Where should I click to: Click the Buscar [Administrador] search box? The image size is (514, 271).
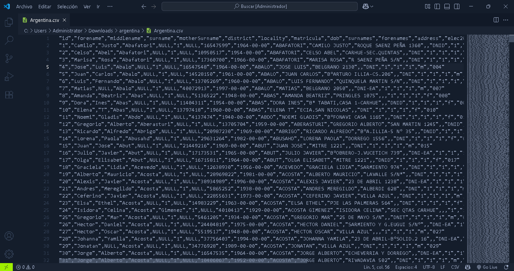point(259,6)
